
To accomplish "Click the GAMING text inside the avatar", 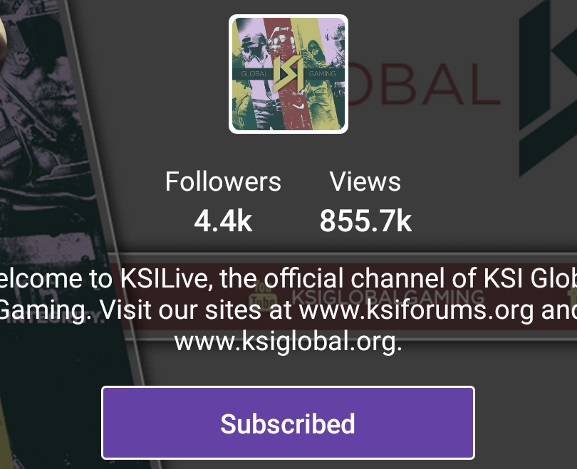I will (323, 74).
